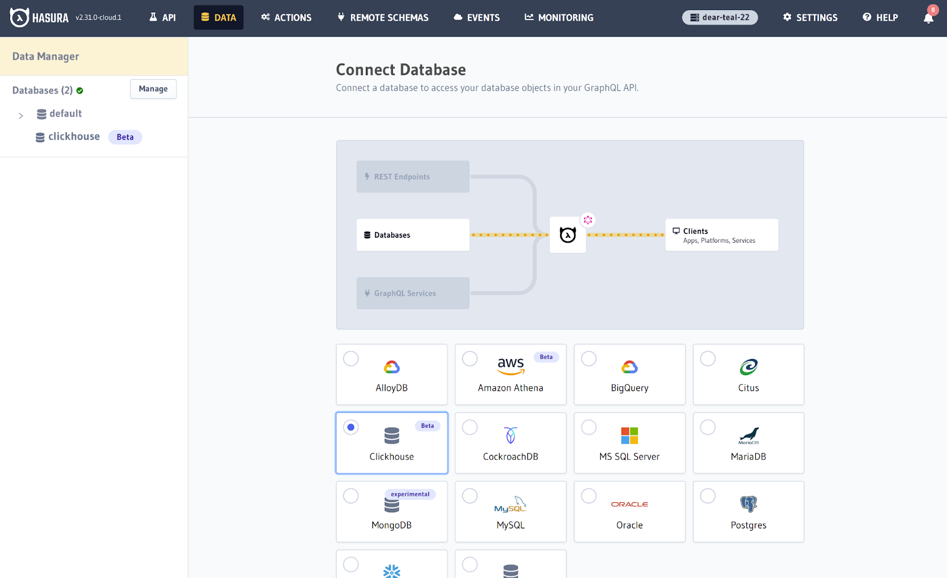Click the Snowflake logo icon
947x578 pixels.
[392, 571]
